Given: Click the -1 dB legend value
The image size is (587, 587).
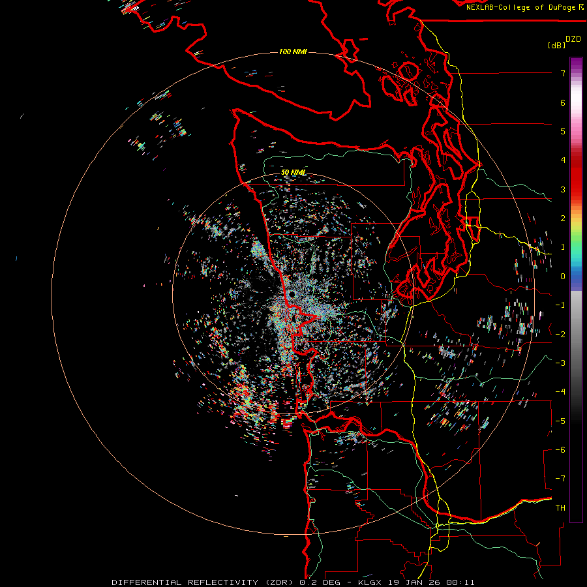Looking at the screenshot, I should 560,305.
